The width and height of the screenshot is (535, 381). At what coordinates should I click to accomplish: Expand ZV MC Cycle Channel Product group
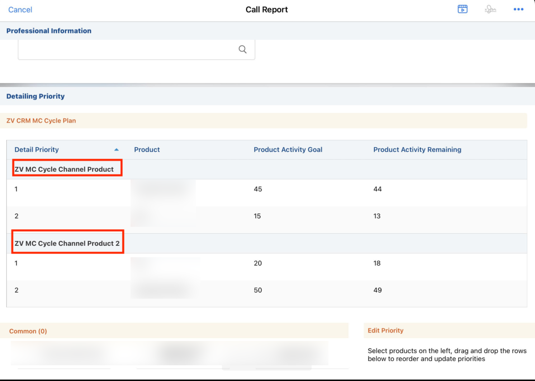click(64, 169)
